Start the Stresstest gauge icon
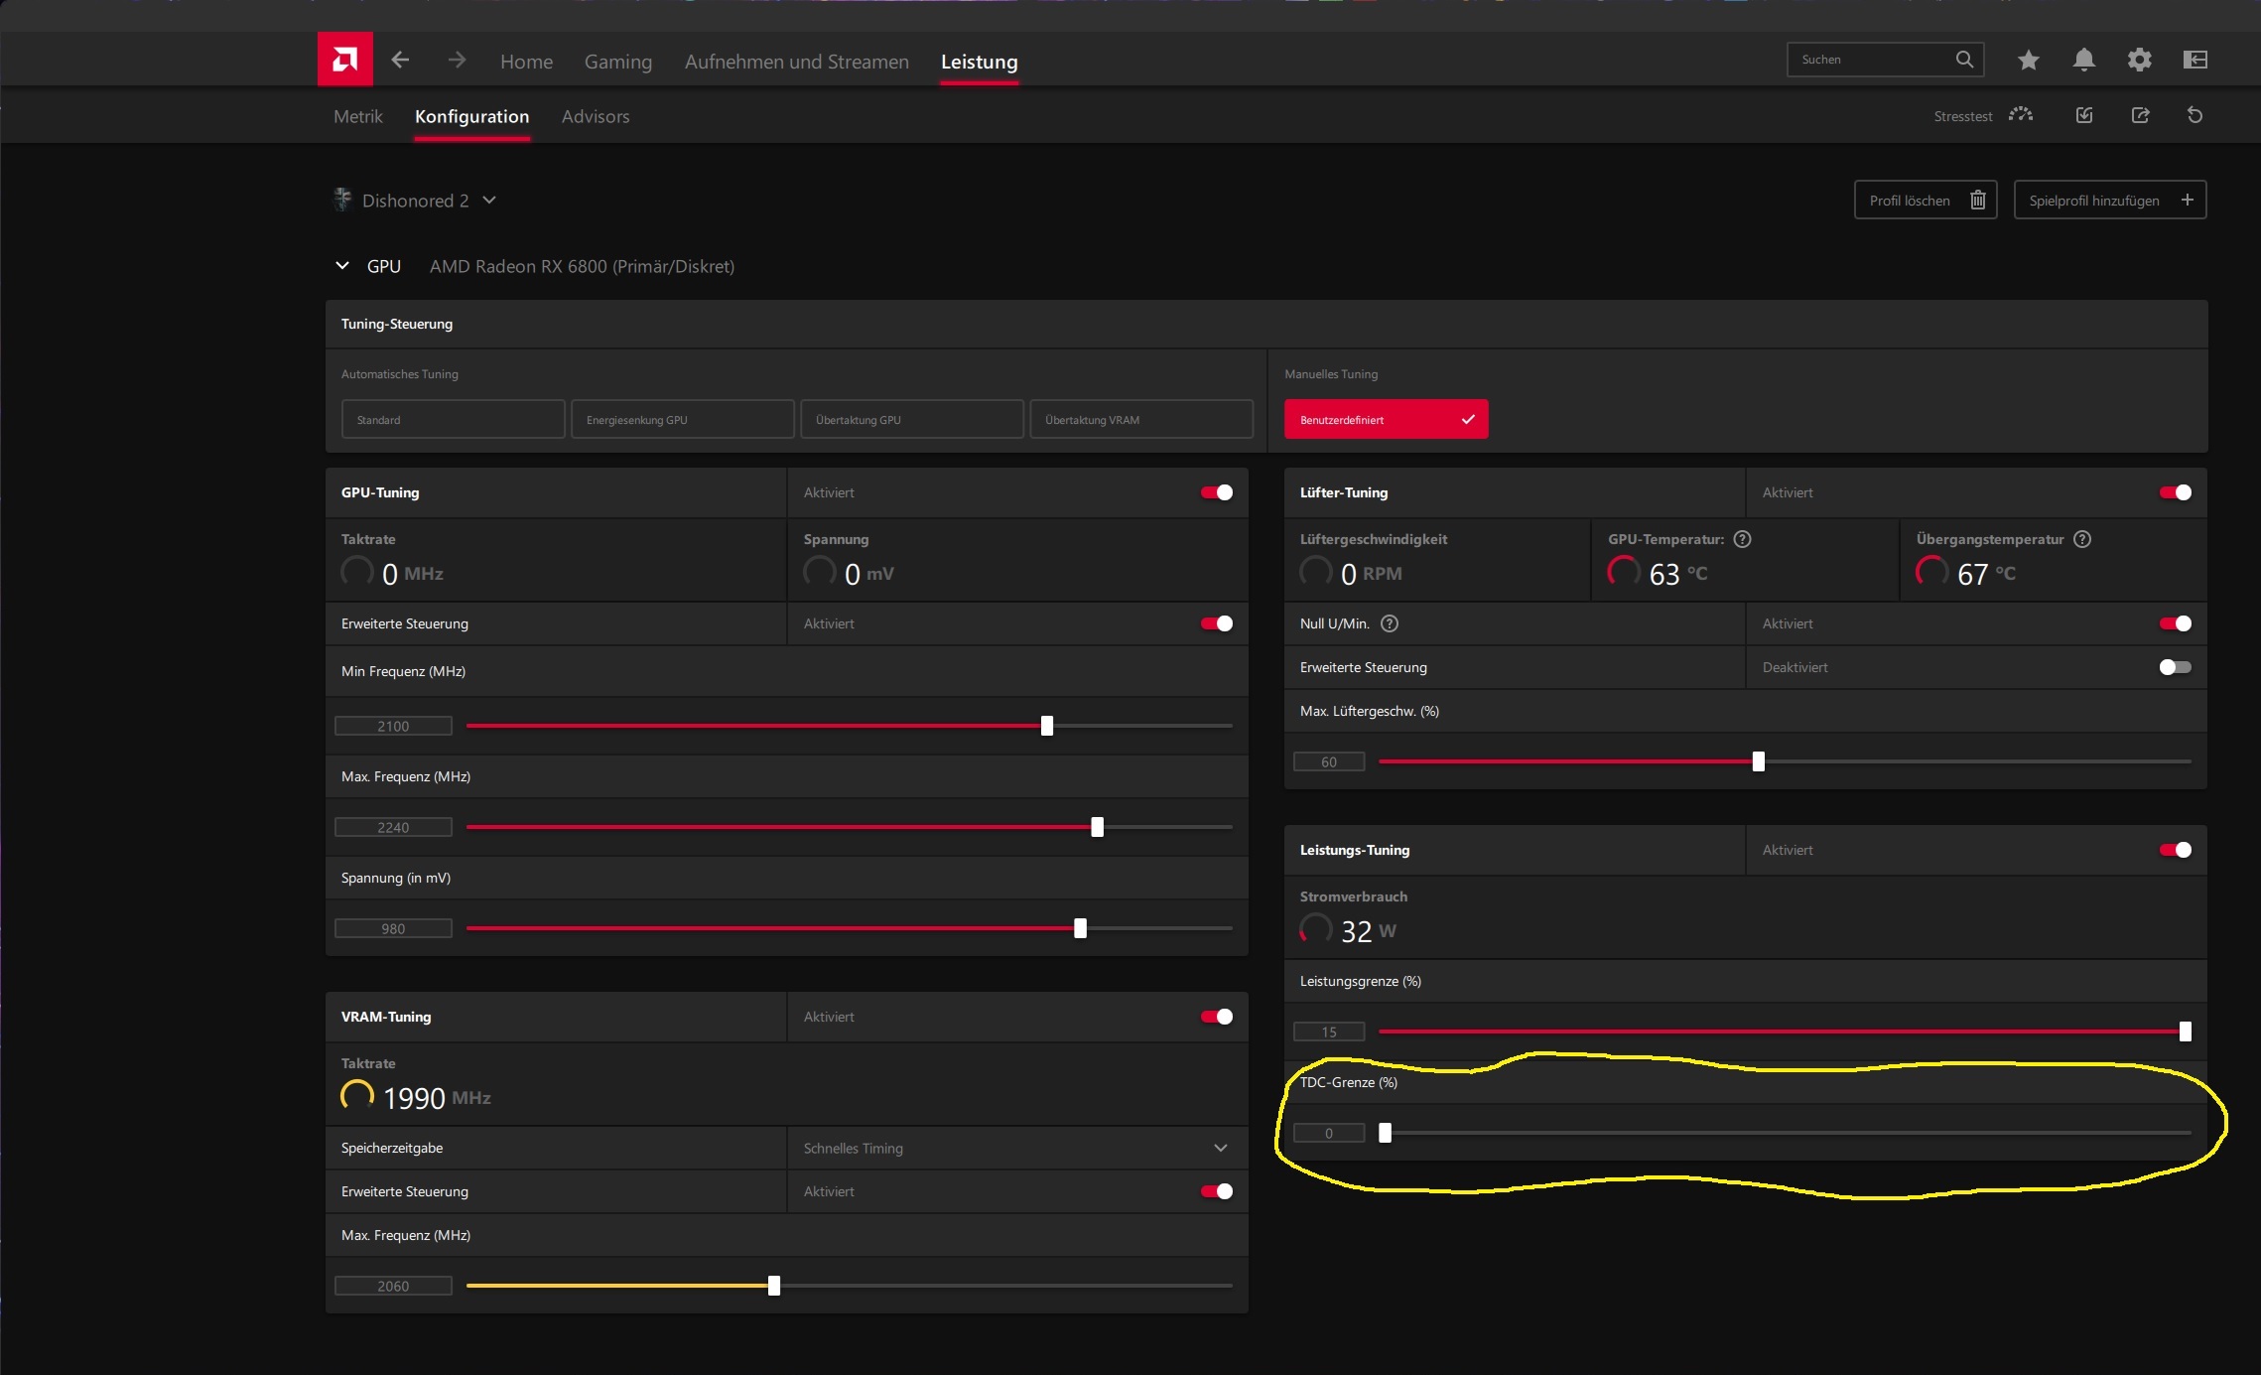The image size is (2261, 1375). [x=2020, y=115]
